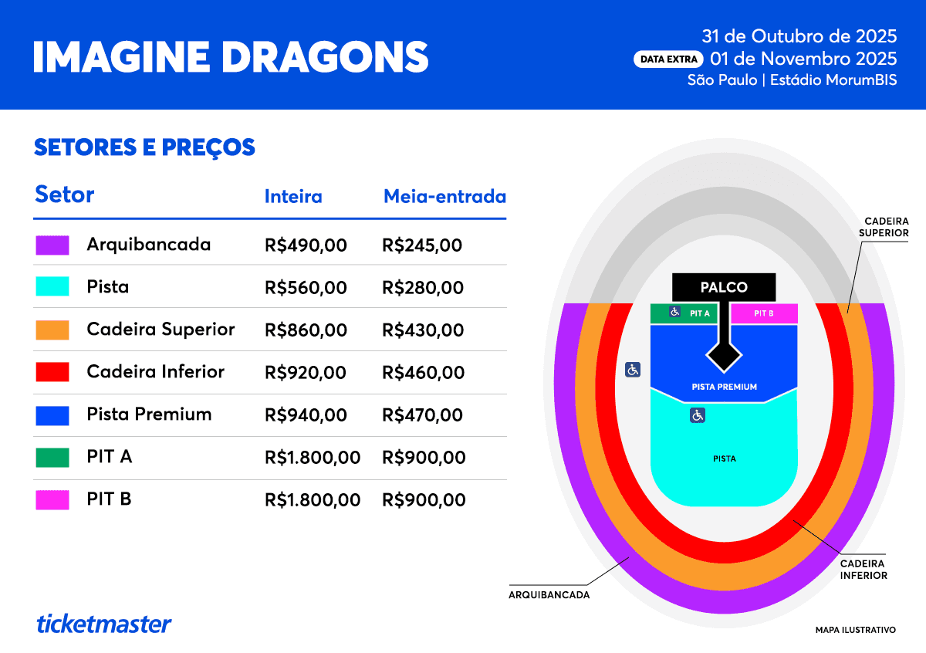Click the ticketmaster logo
The image size is (926, 653).
click(x=104, y=624)
